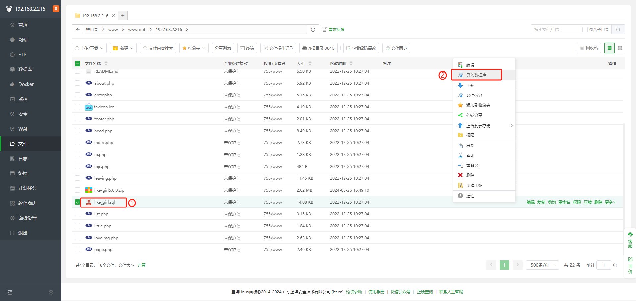
Task: Open the 回收站 recycle bin
Action: tap(589, 48)
